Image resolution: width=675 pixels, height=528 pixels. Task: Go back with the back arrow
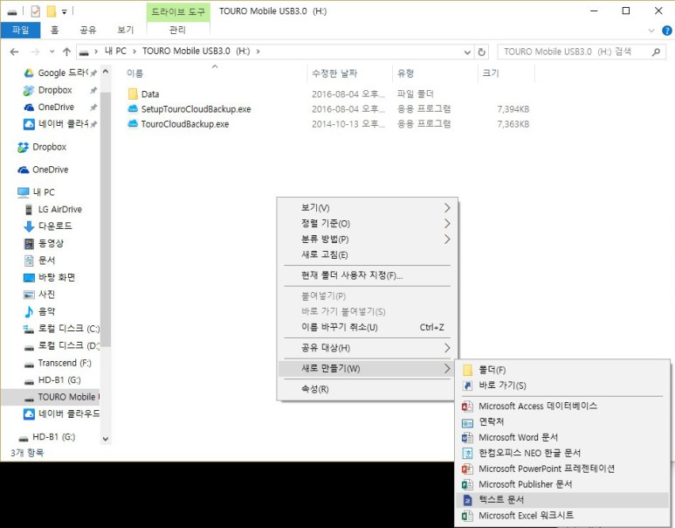tap(14, 52)
